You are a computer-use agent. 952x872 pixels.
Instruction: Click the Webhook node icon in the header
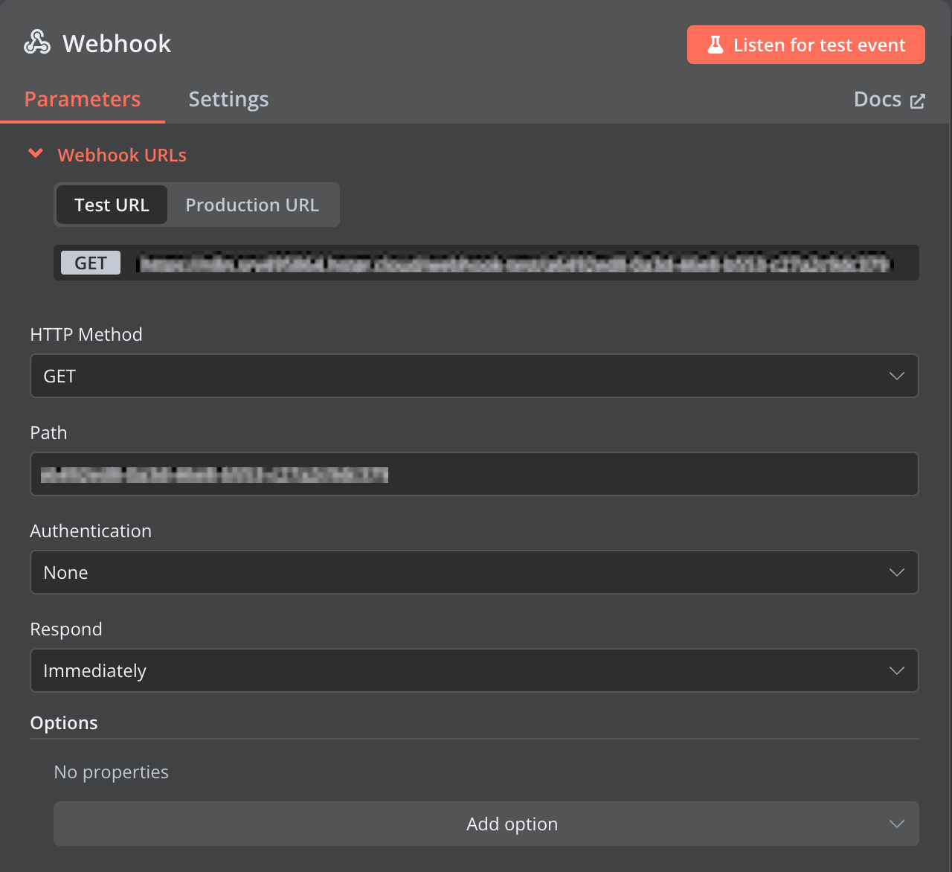36,42
